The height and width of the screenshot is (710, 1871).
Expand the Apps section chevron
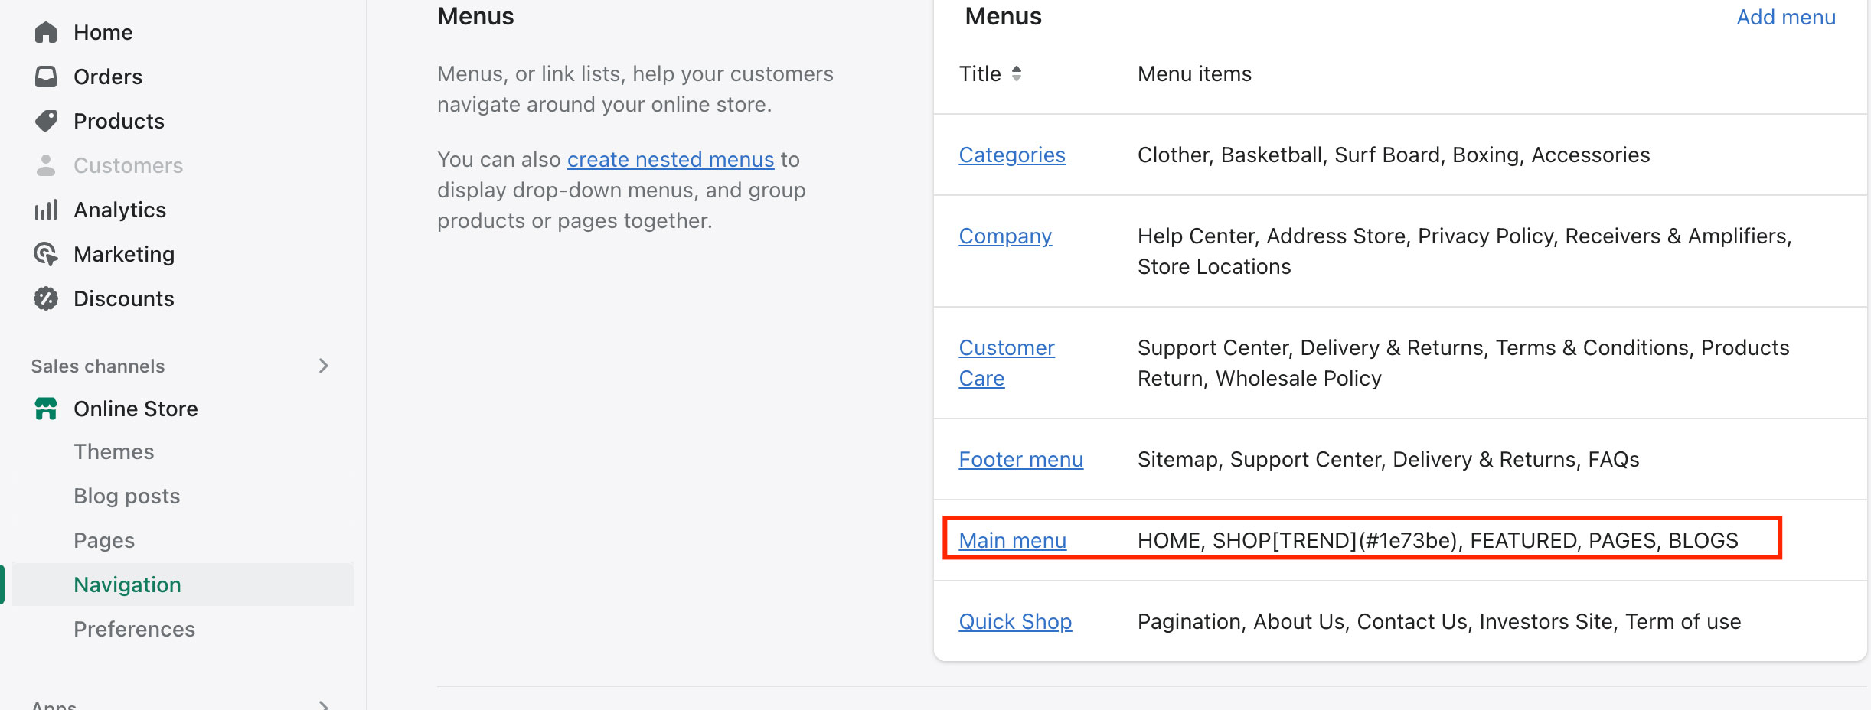pyautogui.click(x=324, y=705)
